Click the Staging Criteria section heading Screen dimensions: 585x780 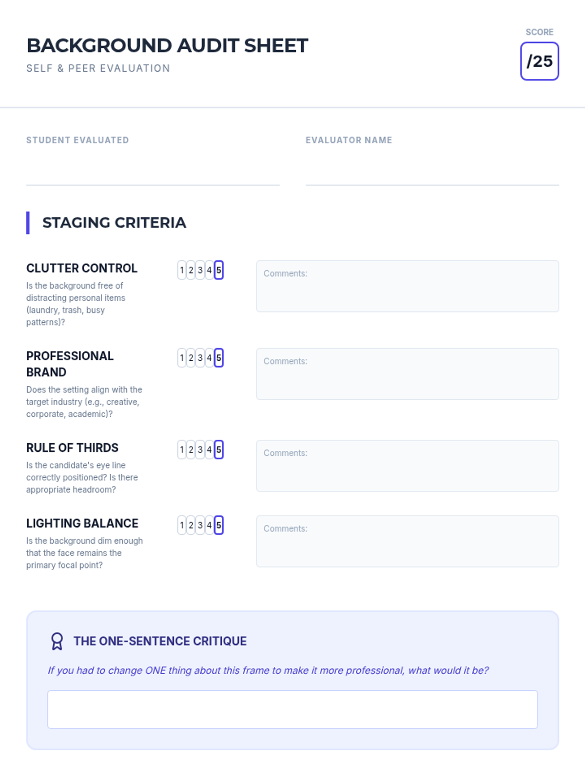point(114,223)
